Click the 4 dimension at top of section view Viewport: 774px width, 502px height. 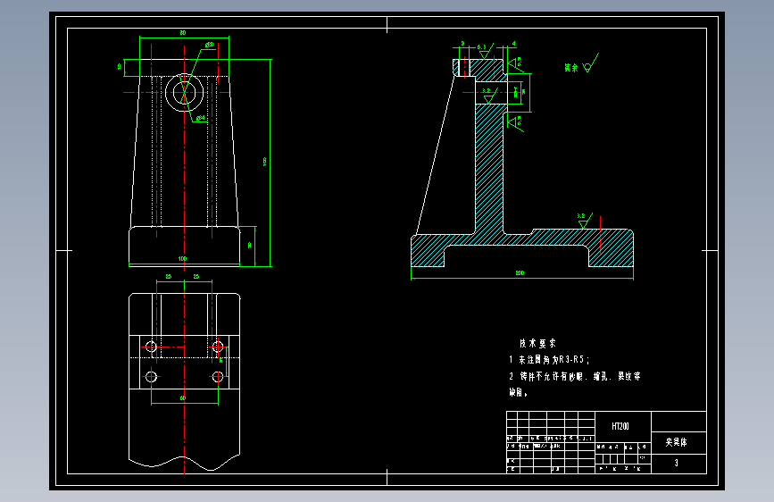click(x=514, y=44)
